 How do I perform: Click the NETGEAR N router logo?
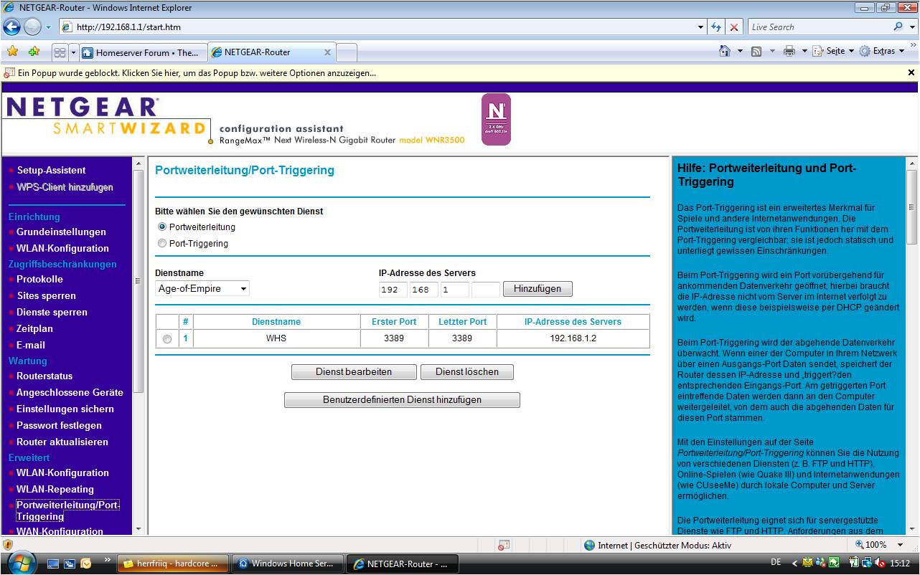[496, 119]
